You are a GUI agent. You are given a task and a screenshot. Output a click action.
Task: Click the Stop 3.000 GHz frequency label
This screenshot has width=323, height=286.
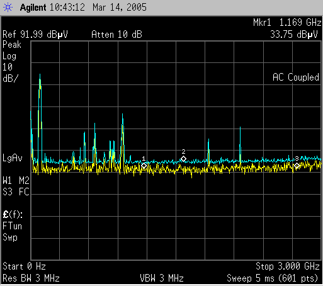(x=288, y=266)
